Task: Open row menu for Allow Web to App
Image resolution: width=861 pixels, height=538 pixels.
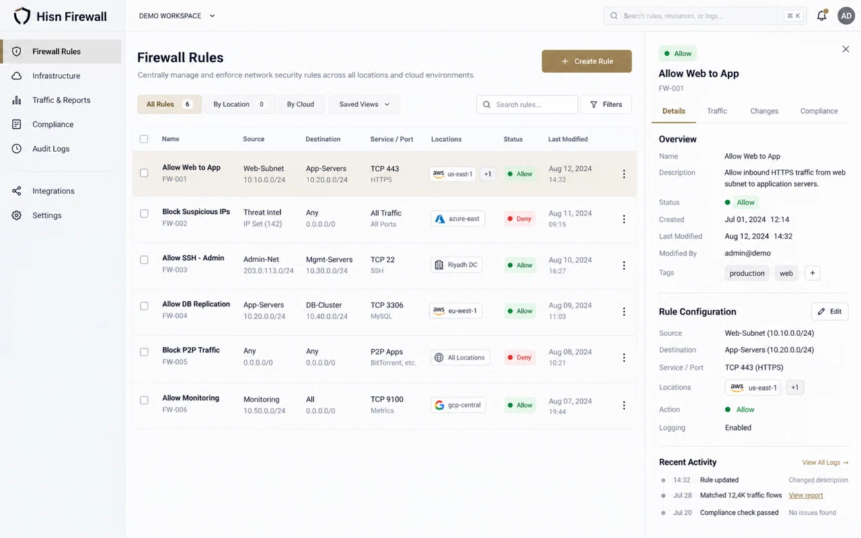Action: [x=624, y=174]
